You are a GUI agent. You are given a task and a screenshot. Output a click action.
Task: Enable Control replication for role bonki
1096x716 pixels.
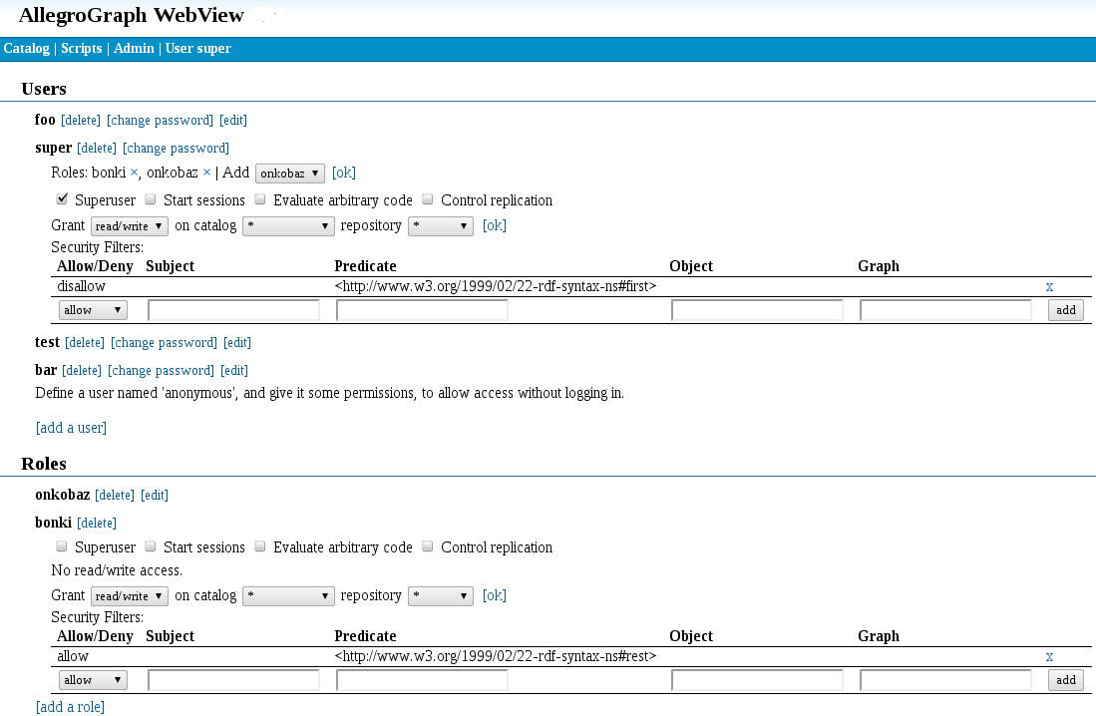pyautogui.click(x=427, y=544)
